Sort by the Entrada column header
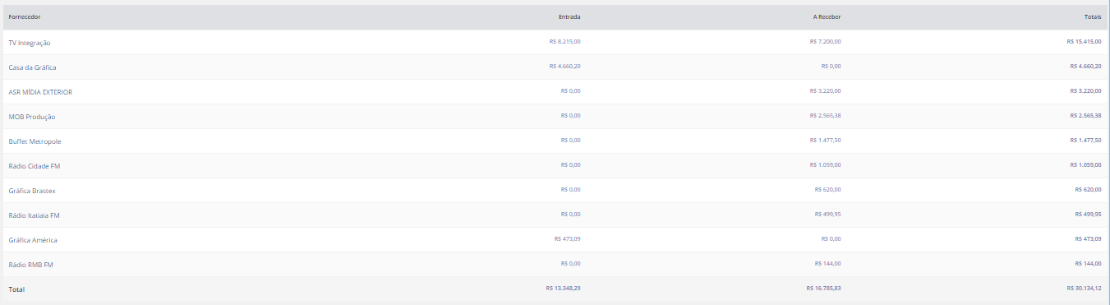The image size is (1110, 305). (x=569, y=17)
